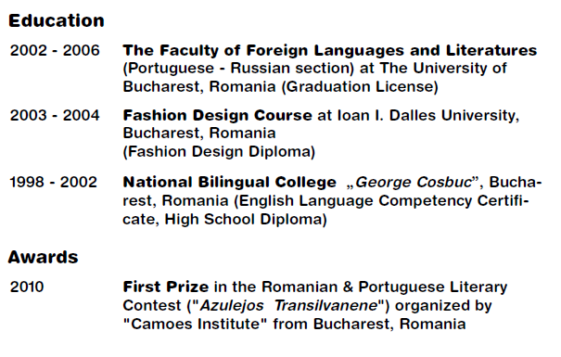
Task: Click the bold 'Fashion Design Course' text
Action: [218, 116]
